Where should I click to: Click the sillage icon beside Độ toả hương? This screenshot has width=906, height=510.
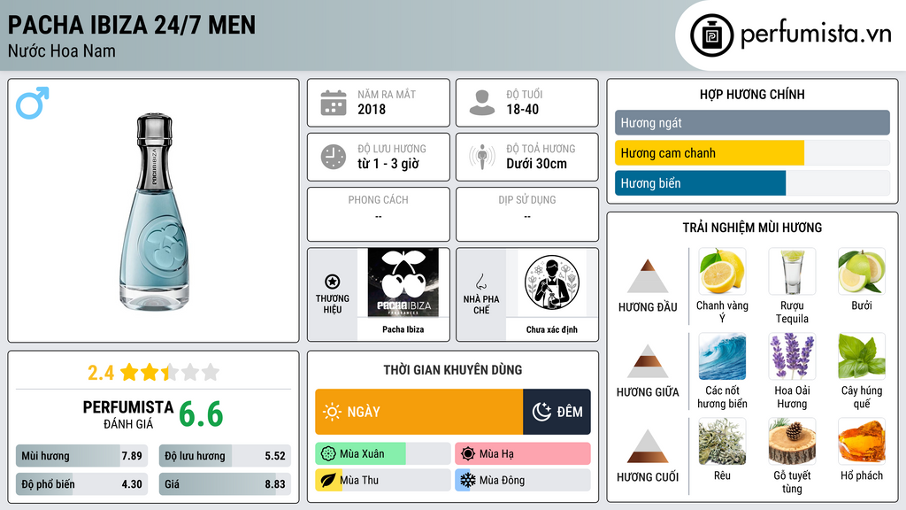pos(482,157)
